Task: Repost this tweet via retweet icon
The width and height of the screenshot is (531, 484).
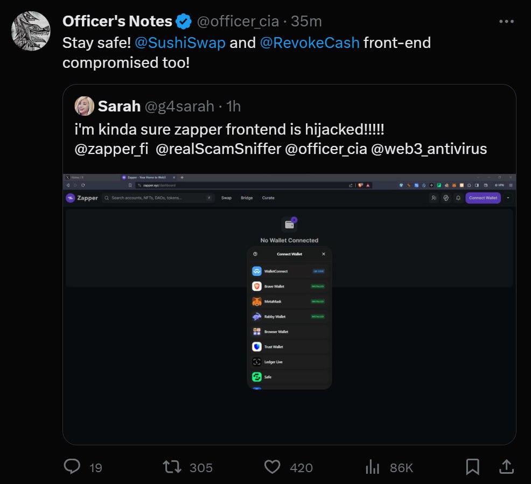Action: [172, 467]
